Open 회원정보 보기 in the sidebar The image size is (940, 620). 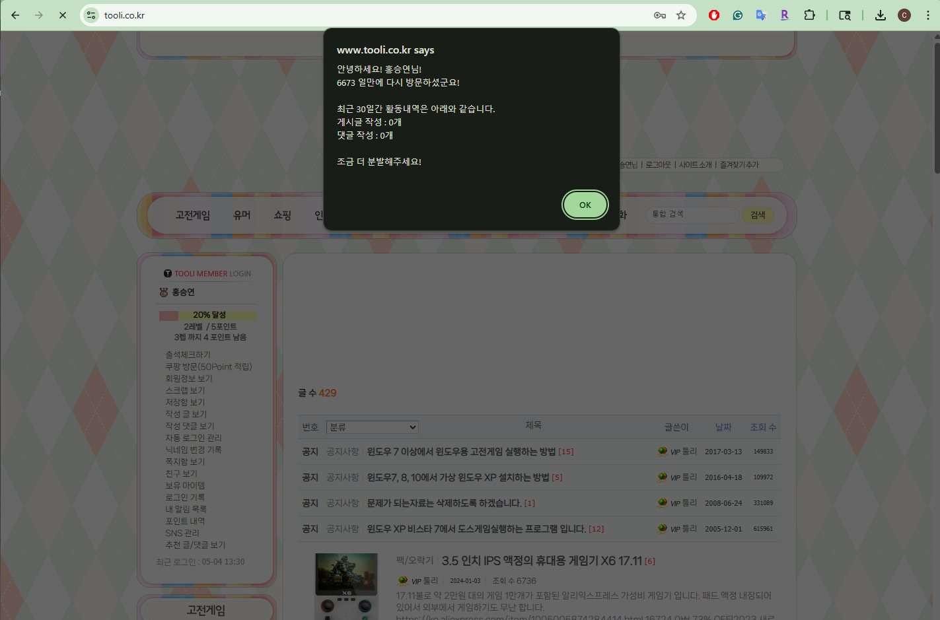189,379
